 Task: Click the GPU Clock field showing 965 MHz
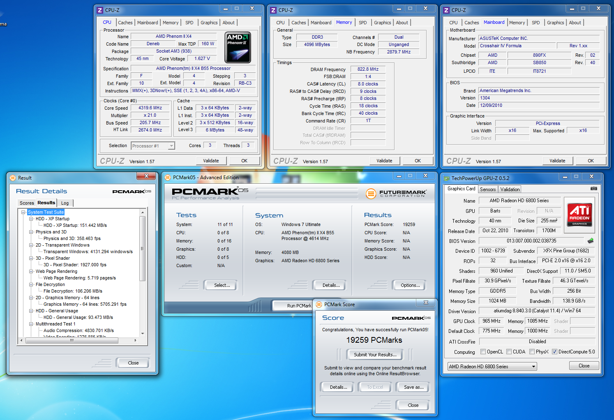(x=492, y=321)
